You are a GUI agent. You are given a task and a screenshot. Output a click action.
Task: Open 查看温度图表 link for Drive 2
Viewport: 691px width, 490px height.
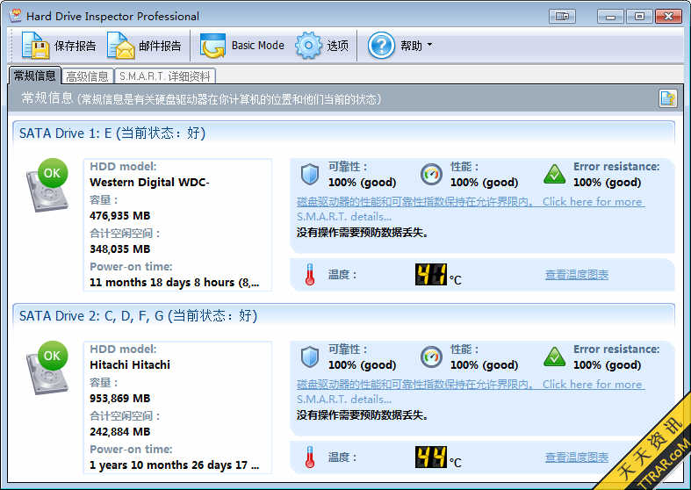coord(577,458)
